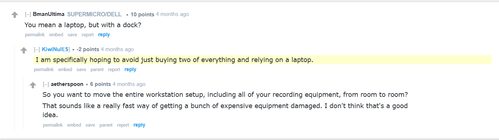Open BmanUltima's user profile
499x140 pixels.
[49, 15]
